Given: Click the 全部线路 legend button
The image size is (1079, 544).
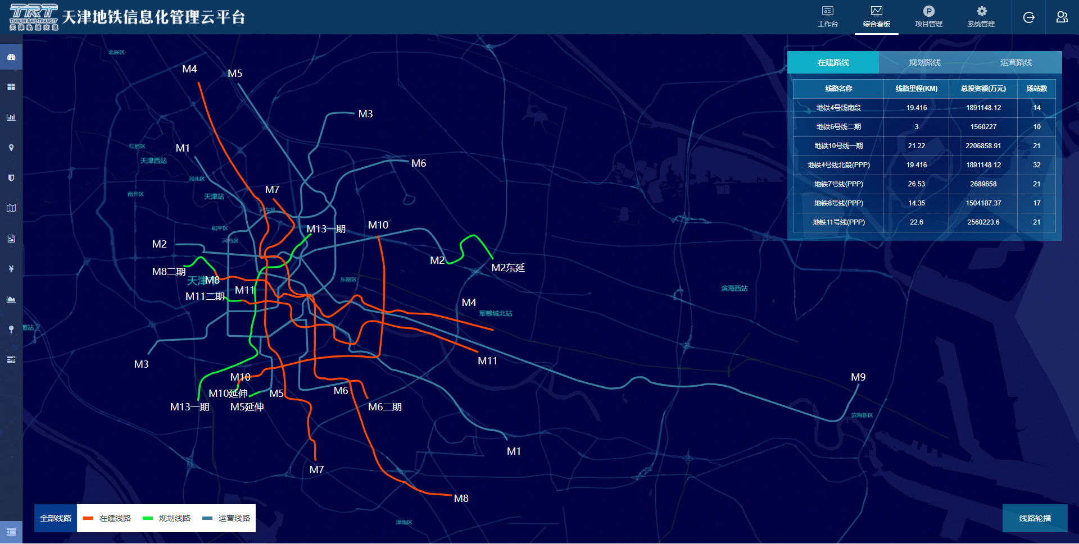Looking at the screenshot, I should pos(56,518).
